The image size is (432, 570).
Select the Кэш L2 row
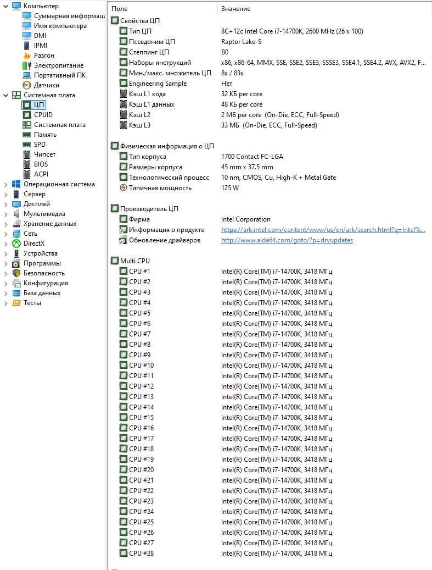[x=271, y=115]
